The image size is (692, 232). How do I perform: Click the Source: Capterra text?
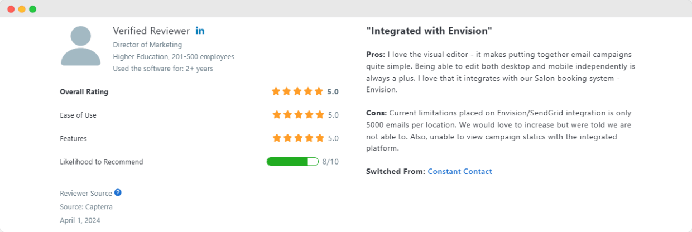tap(86, 207)
